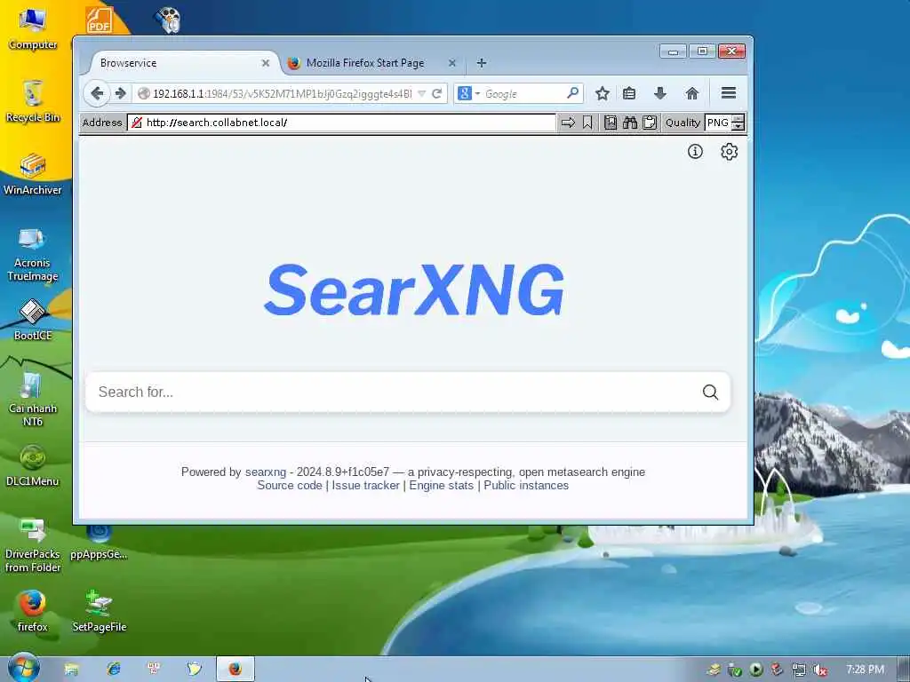Screen dimensions: 910x682
Task: Click Browservice Go arrow button
Action: 568,123
